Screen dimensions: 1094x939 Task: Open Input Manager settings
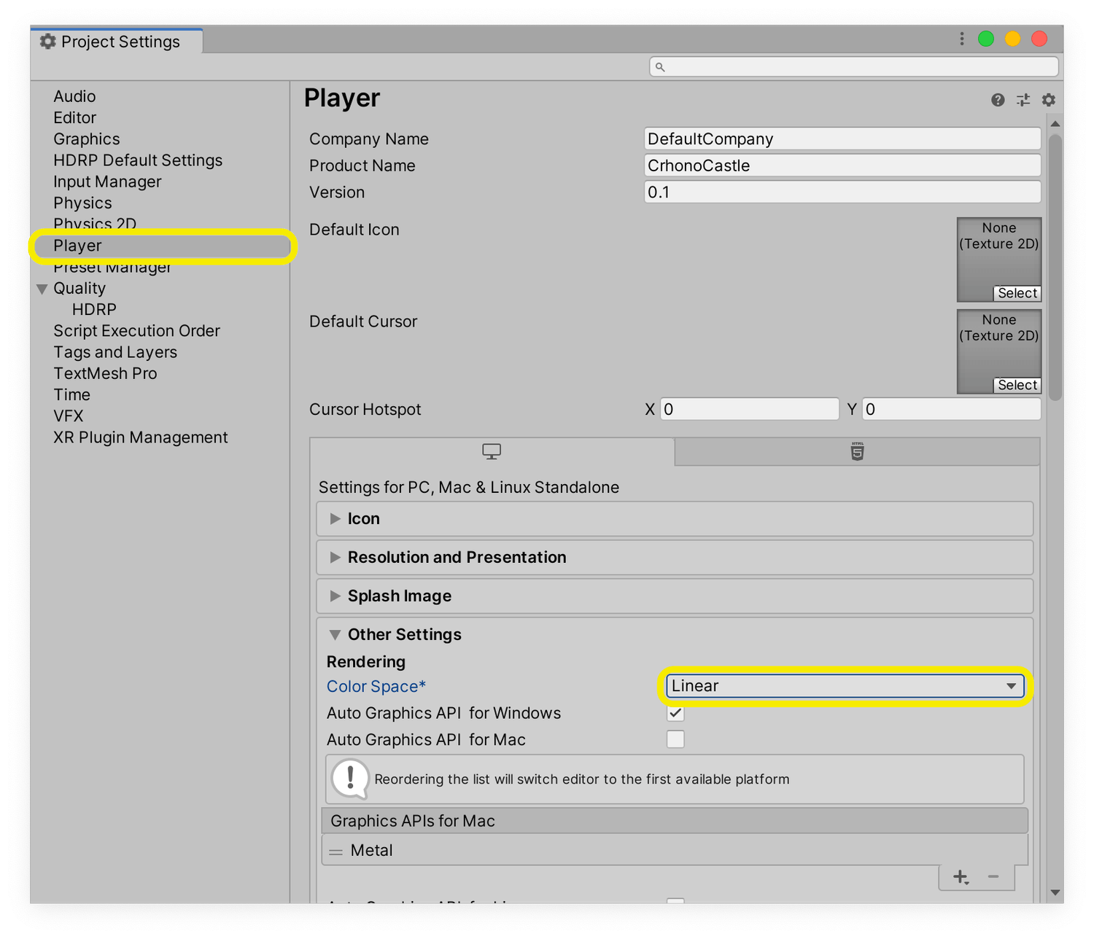[107, 182]
